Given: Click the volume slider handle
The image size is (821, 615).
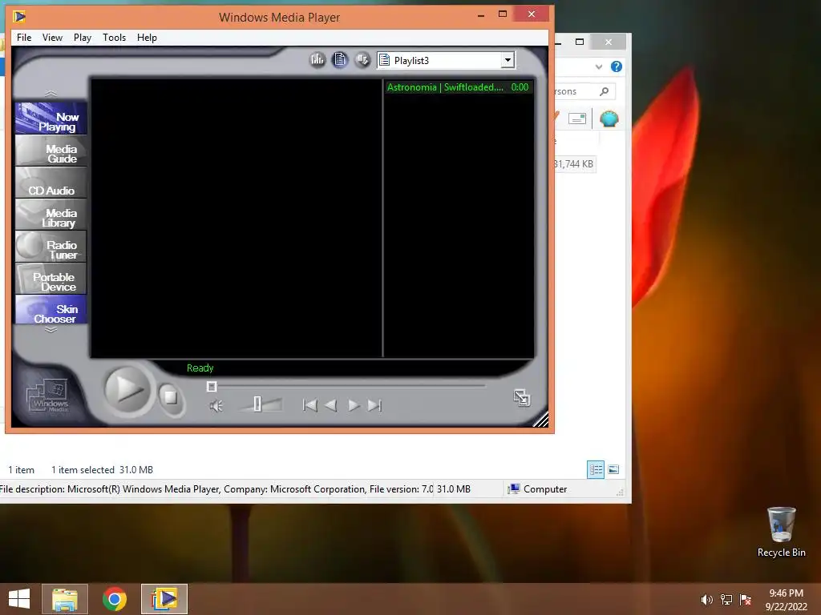Looking at the screenshot, I should pos(257,404).
